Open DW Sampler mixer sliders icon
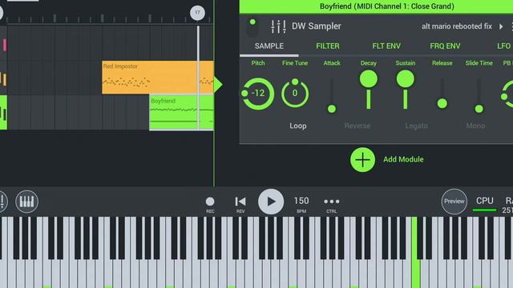513x288 pixels. (x=278, y=26)
